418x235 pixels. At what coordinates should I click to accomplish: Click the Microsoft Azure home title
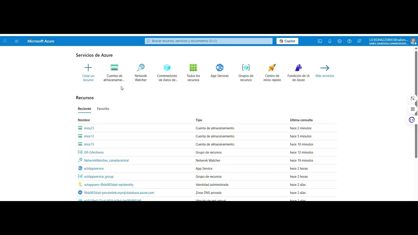point(41,41)
